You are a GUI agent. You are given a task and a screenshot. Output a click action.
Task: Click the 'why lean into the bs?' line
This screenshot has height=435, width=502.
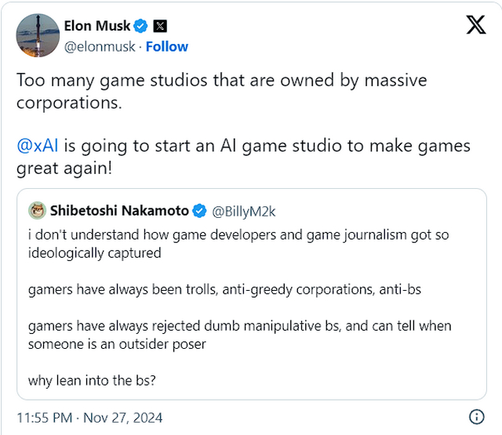coord(92,381)
